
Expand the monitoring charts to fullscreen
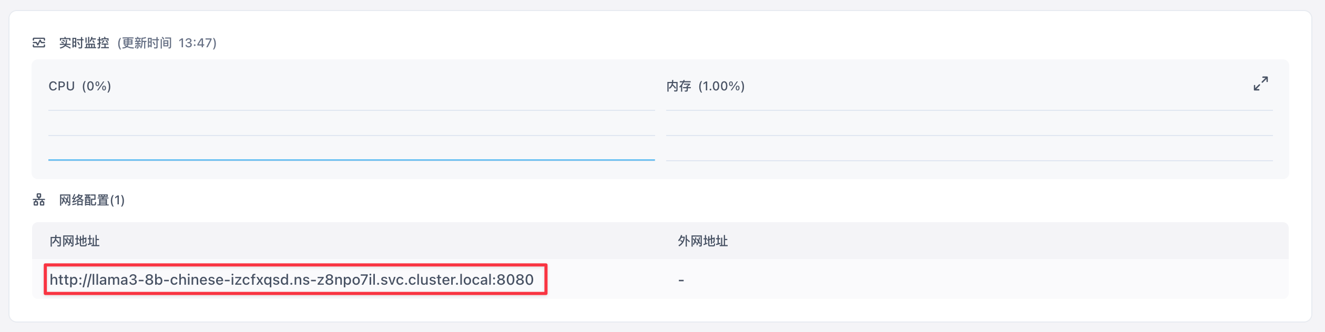click(x=1260, y=84)
